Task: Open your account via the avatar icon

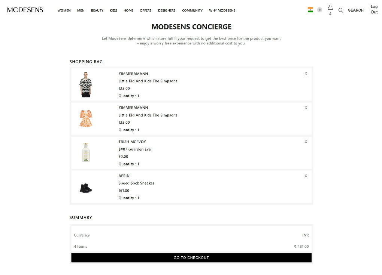Action: coord(319,9)
